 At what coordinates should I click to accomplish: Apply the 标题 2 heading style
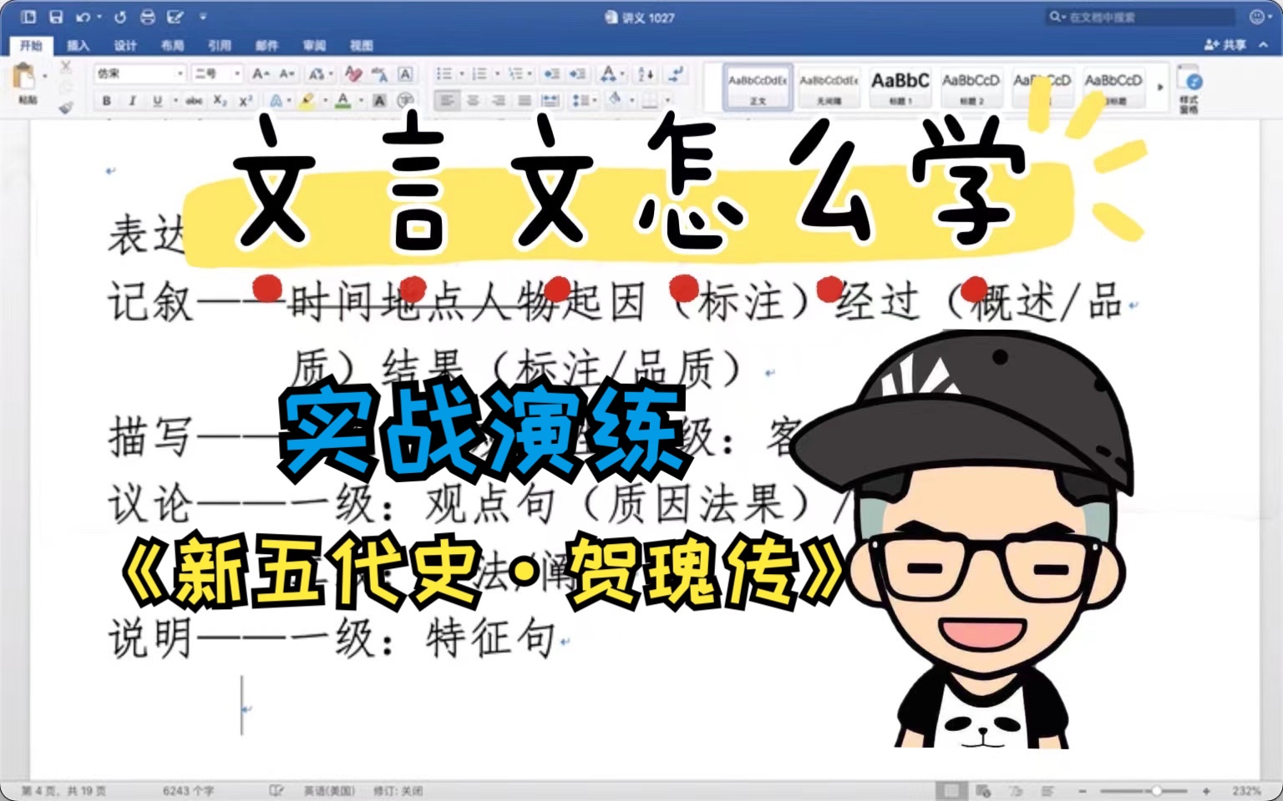[x=971, y=87]
